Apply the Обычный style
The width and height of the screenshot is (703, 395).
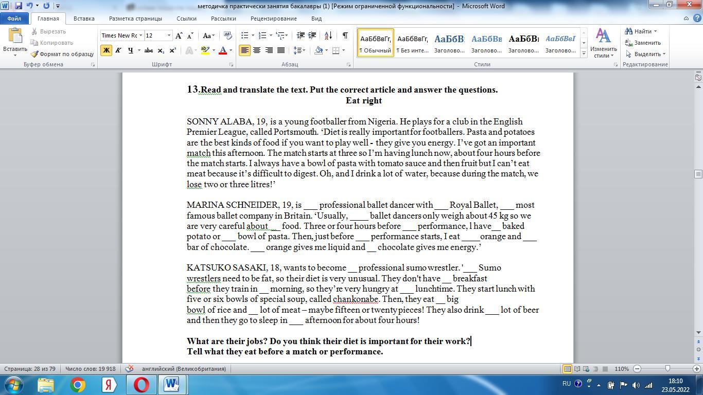(375, 43)
